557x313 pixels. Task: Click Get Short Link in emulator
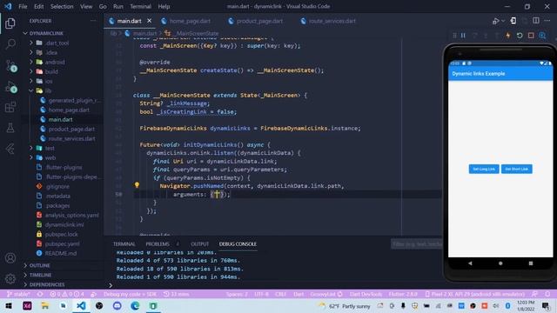coord(516,169)
